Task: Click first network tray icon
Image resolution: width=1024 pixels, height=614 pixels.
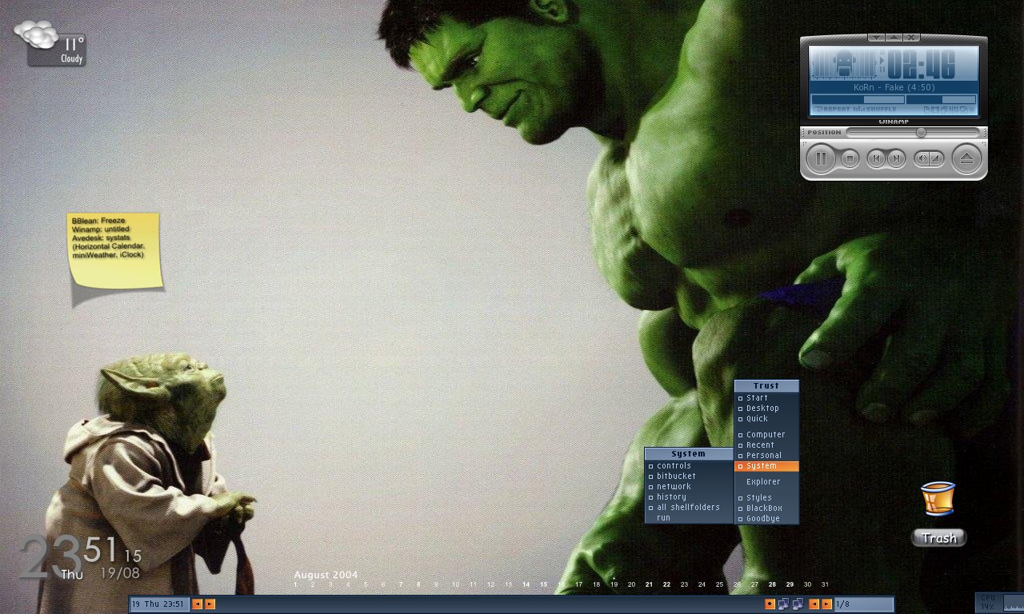Action: tap(783, 604)
